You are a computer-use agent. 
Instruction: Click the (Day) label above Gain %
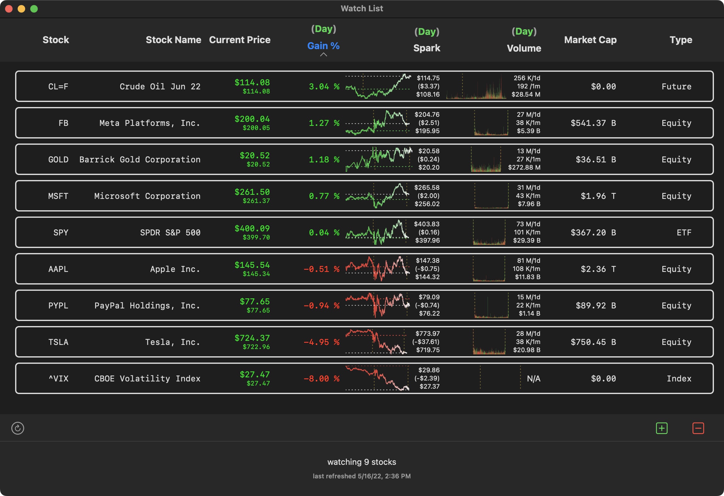point(324,29)
